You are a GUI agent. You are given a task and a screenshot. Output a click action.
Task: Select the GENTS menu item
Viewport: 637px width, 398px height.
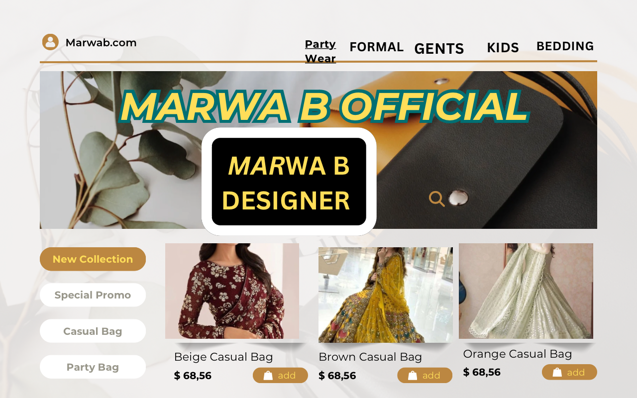[x=439, y=49]
